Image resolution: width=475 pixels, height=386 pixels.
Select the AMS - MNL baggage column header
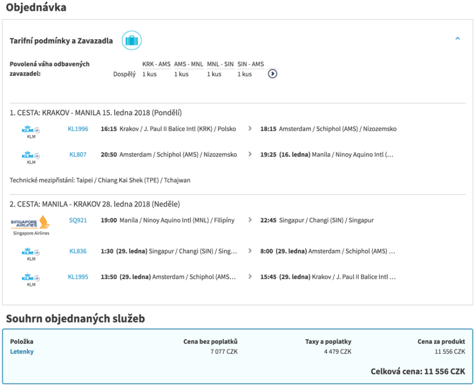pyautogui.click(x=188, y=64)
